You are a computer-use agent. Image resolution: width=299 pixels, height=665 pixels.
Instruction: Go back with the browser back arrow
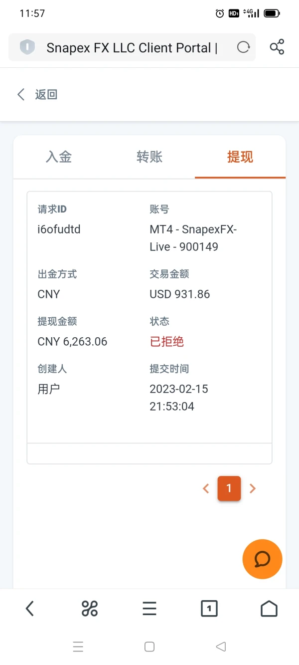30,609
